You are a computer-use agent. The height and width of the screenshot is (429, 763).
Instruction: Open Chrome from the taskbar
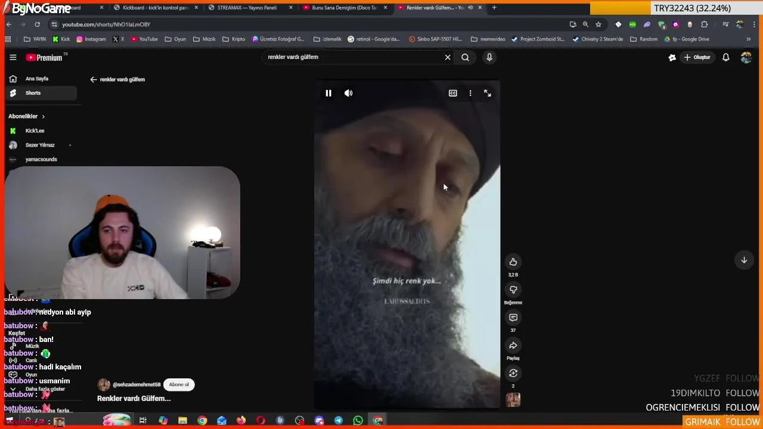pyautogui.click(x=202, y=421)
